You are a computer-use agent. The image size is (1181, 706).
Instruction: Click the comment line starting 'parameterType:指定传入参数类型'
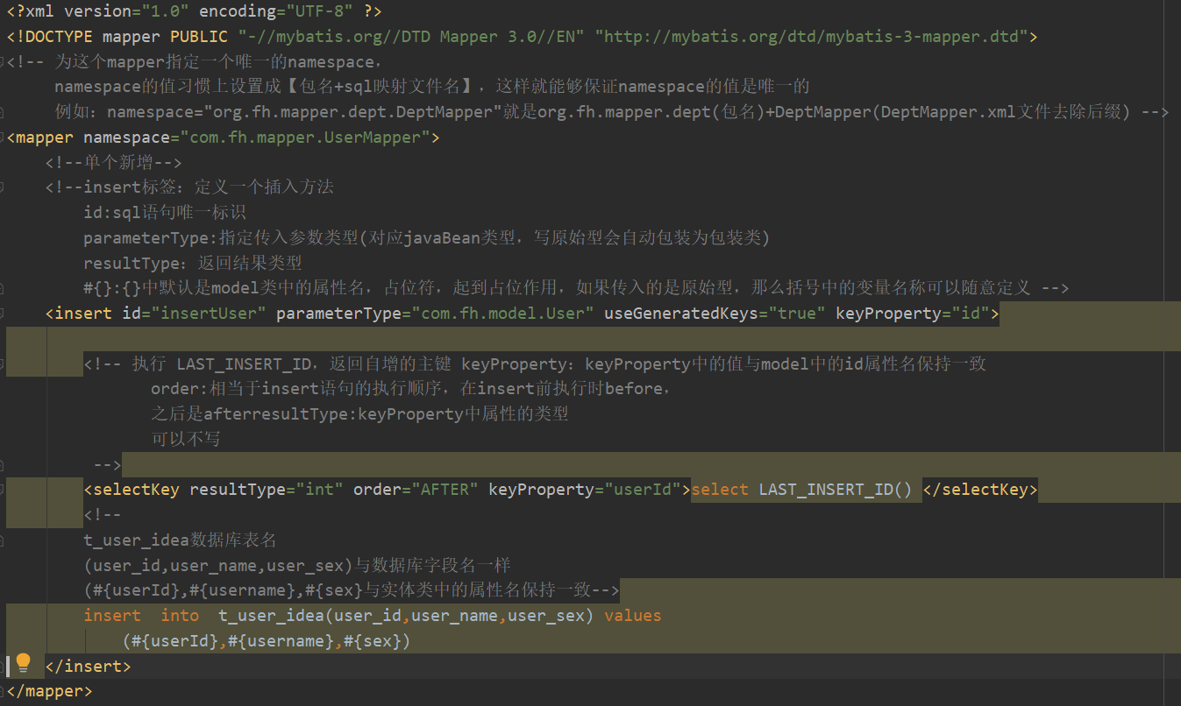coord(426,238)
